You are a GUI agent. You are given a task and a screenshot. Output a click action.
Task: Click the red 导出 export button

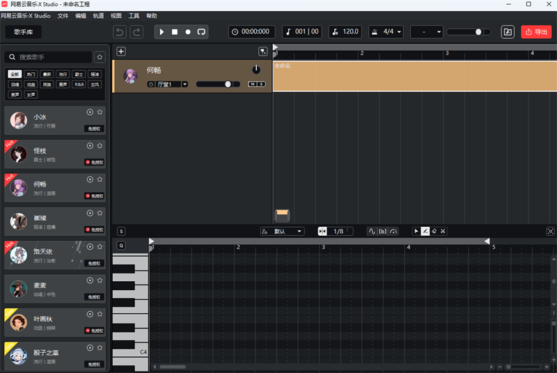coord(536,32)
